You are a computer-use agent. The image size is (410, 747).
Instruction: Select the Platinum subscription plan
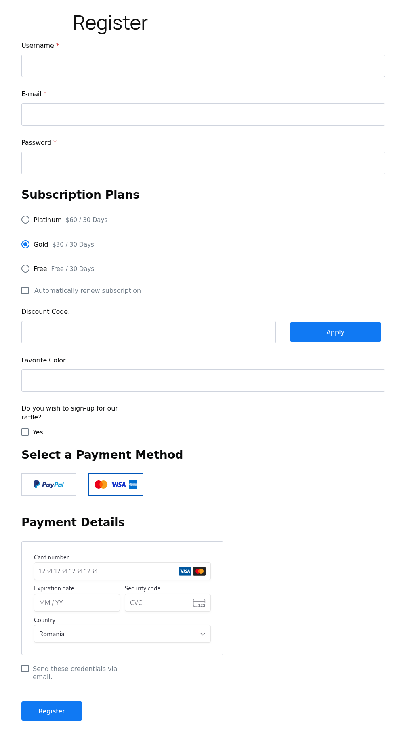(25, 220)
